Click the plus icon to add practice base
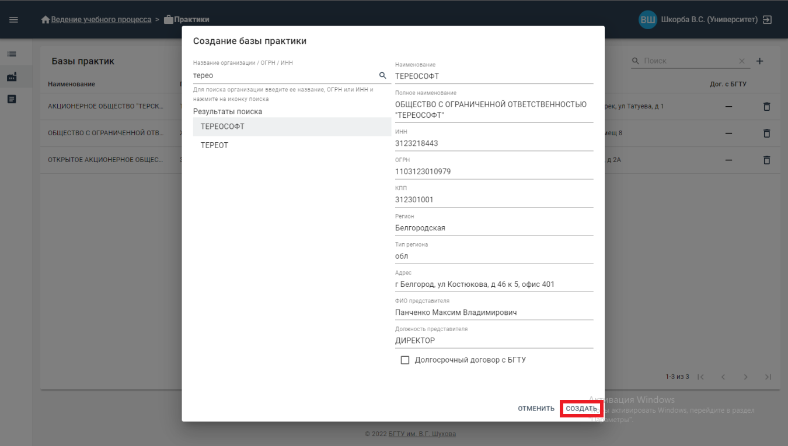The image size is (788, 446). 760,61
